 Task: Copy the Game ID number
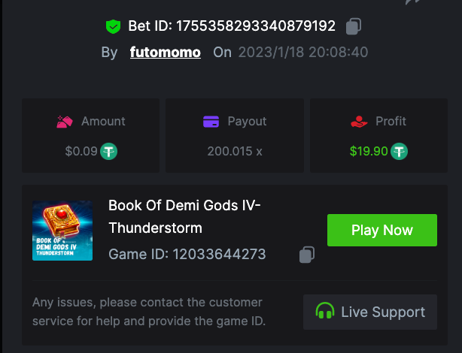[306, 255]
